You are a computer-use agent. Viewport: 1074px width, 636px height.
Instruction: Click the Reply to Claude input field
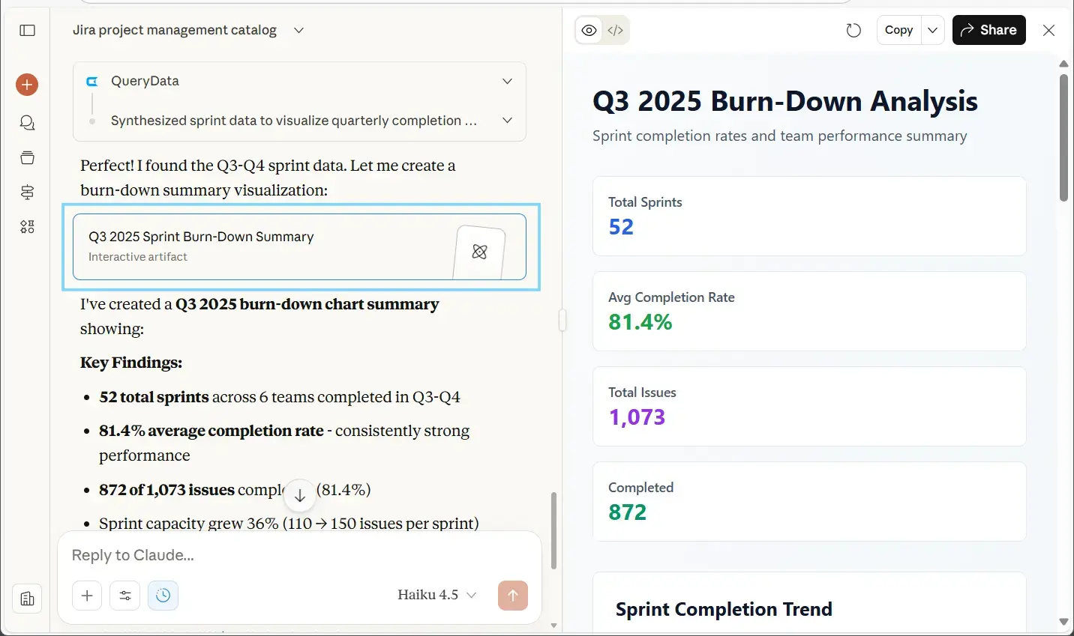coord(298,555)
